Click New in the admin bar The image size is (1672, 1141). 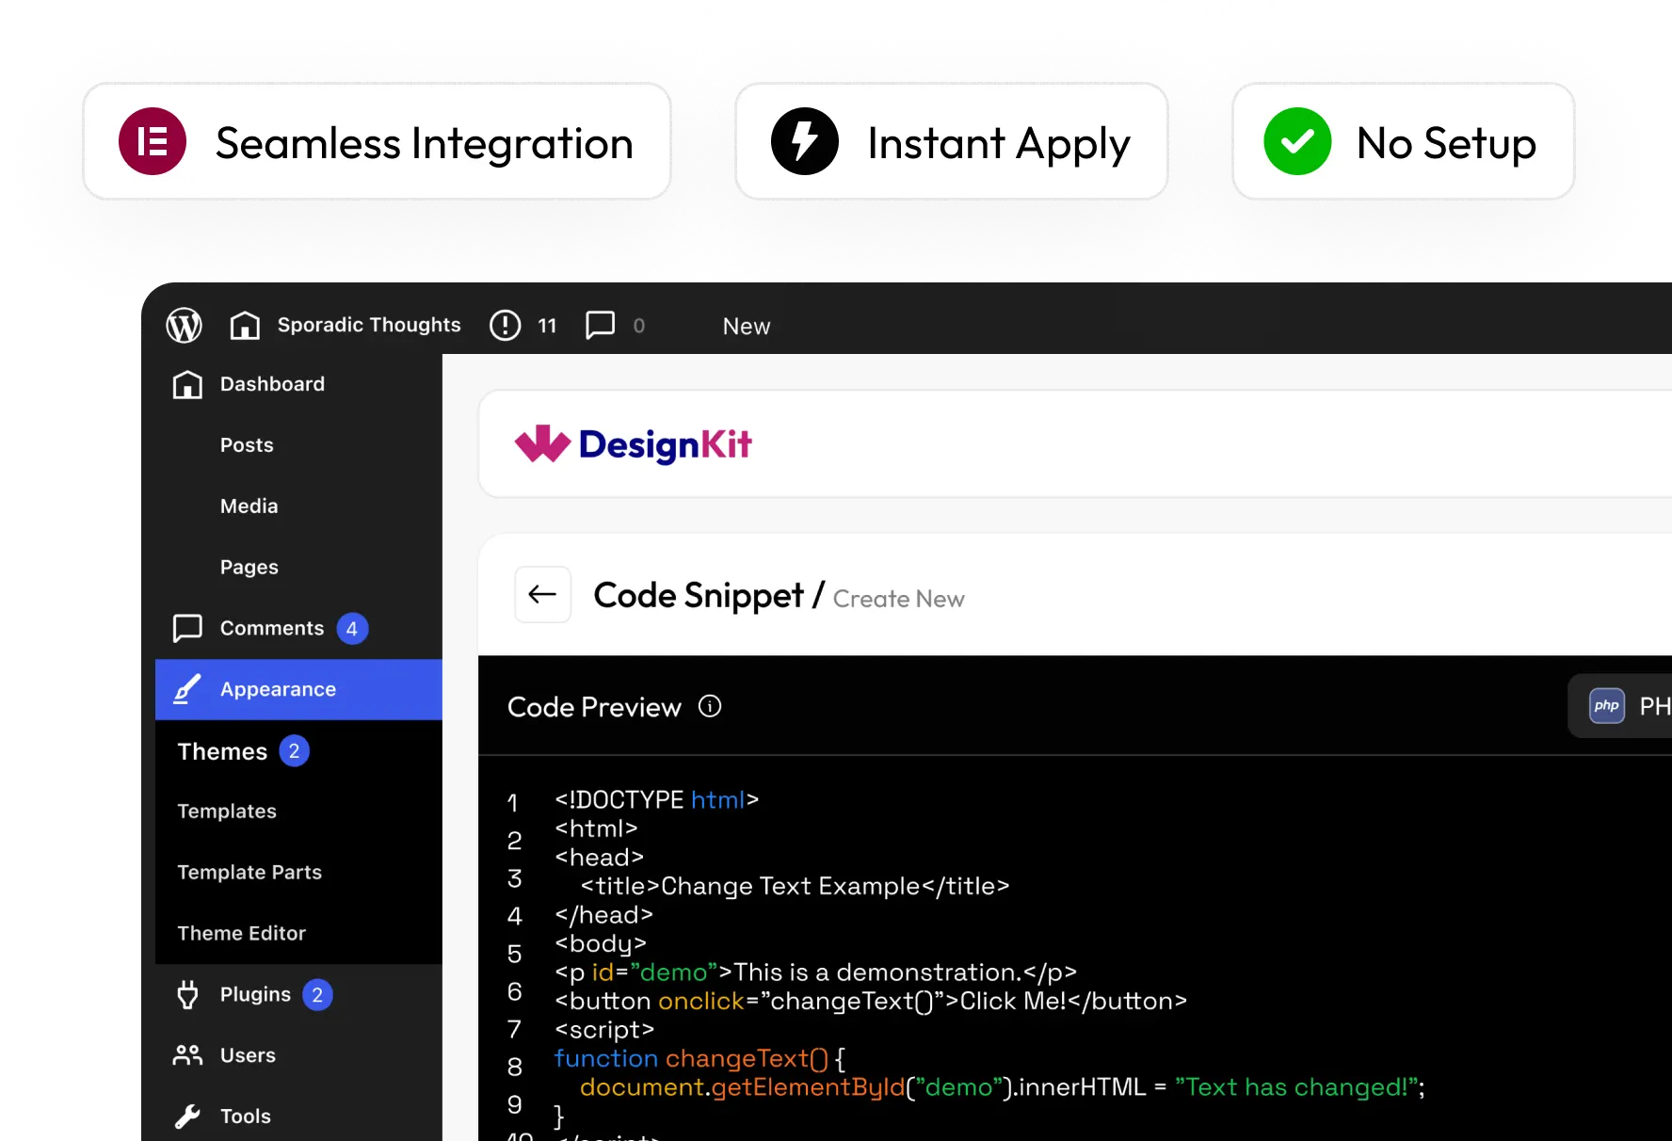(747, 326)
